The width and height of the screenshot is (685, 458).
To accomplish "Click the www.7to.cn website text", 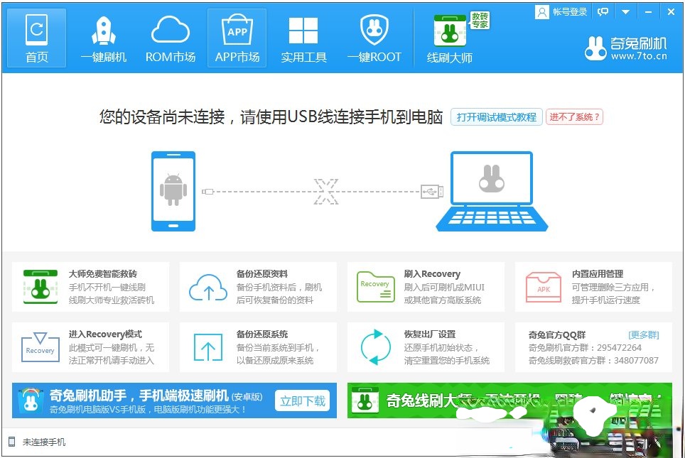I will pyautogui.click(x=639, y=56).
